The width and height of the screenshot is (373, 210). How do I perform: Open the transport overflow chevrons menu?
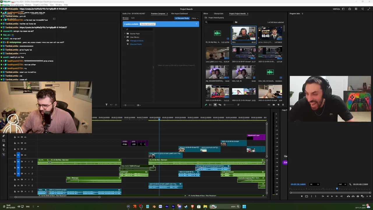click(x=367, y=196)
